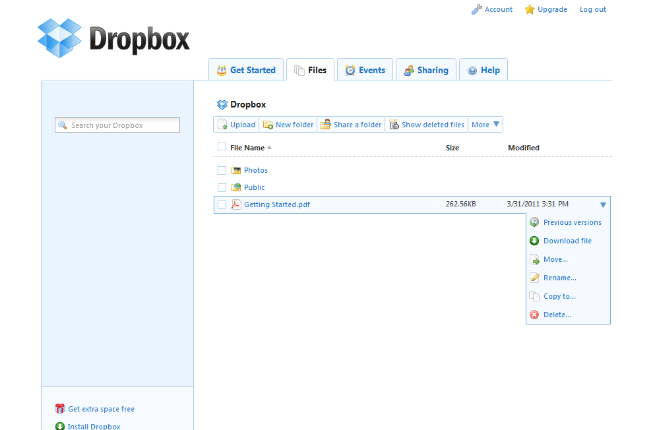Check the Photos folder checkbox
Screen dimensions: 653x430
[222, 170]
